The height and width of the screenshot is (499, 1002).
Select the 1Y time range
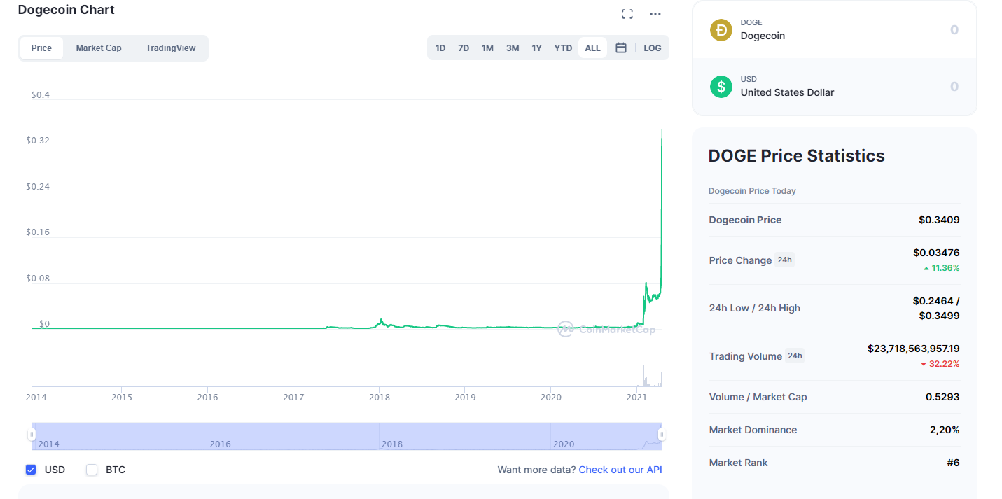[x=537, y=48]
